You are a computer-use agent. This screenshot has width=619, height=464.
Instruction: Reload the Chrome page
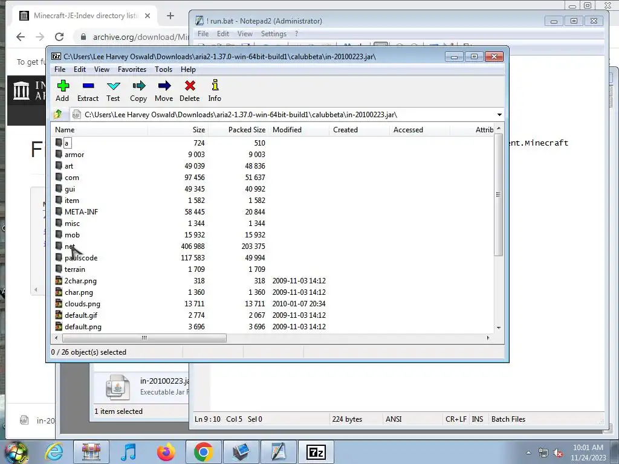[x=59, y=37]
